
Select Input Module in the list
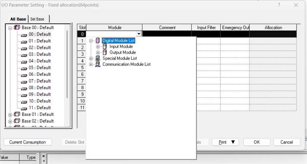[x=121, y=47]
